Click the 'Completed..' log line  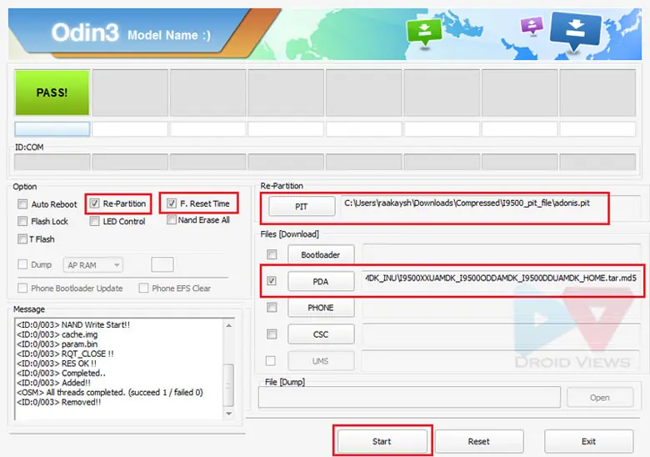62,373
